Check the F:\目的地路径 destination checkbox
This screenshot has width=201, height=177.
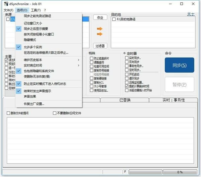114,19
